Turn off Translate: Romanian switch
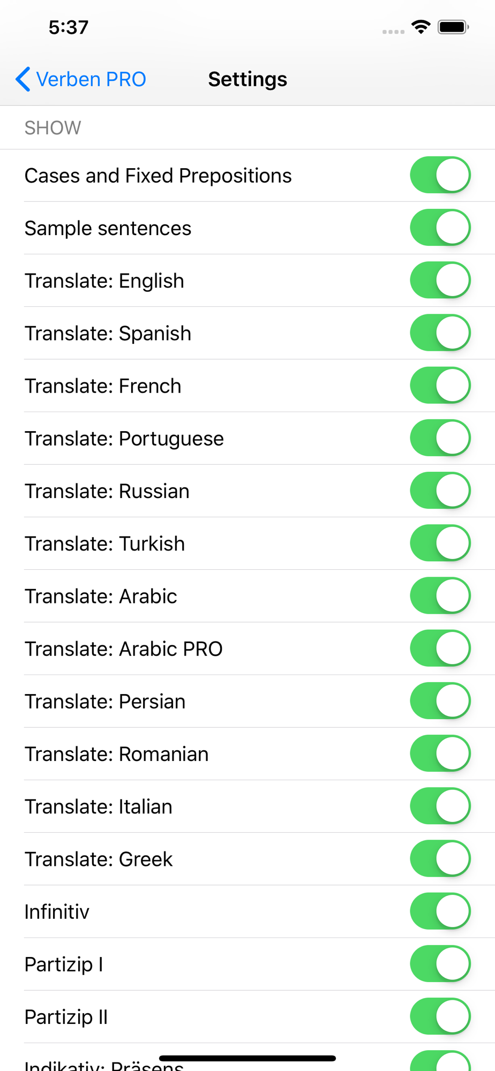This screenshot has height=1071, width=495. pyautogui.click(x=440, y=753)
